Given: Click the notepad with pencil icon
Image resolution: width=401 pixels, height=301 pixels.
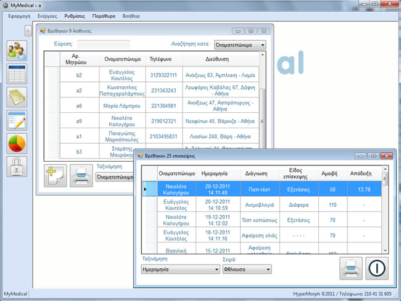Looking at the screenshot, I should tap(17, 120).
